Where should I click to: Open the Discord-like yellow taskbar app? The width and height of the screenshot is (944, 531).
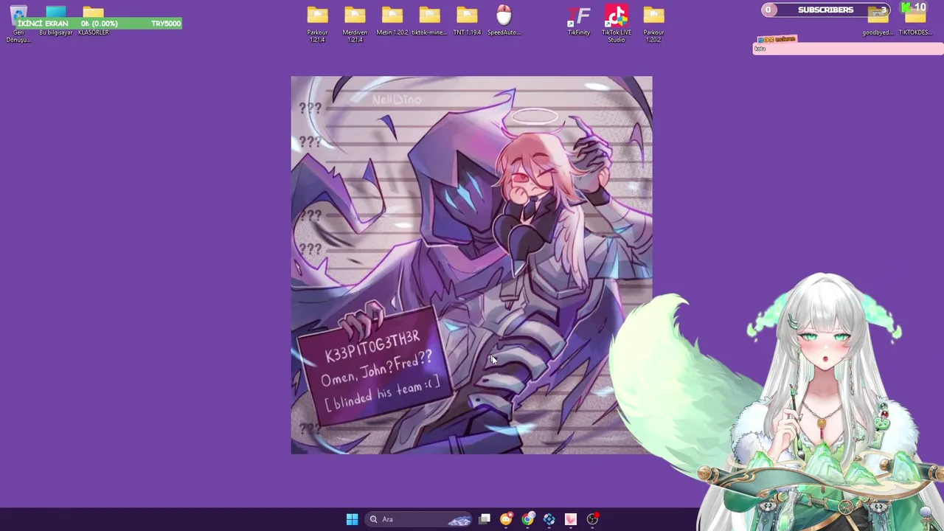[506, 519]
